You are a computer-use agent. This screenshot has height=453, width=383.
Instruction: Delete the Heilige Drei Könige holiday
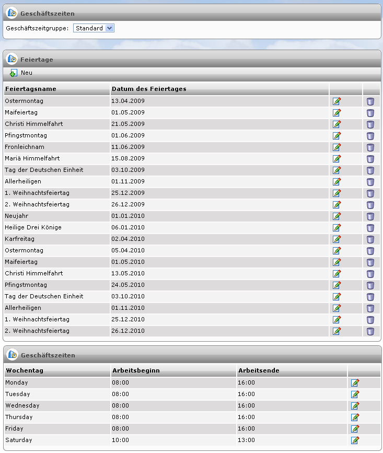coord(370,228)
